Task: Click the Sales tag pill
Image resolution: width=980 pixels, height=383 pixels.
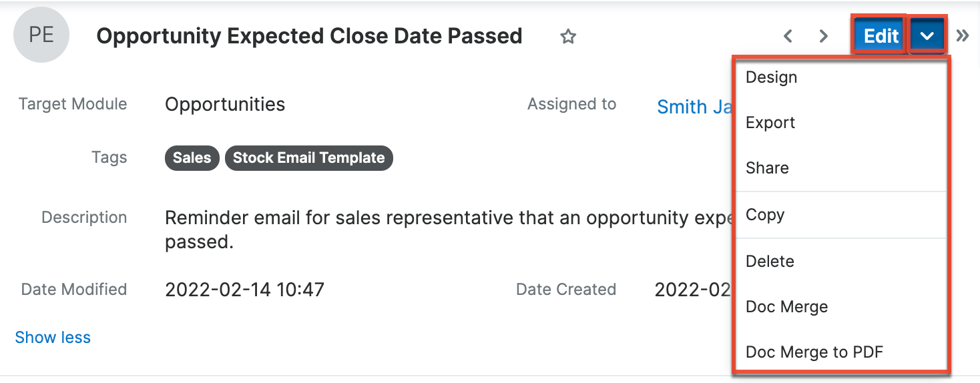Action: 192,158
